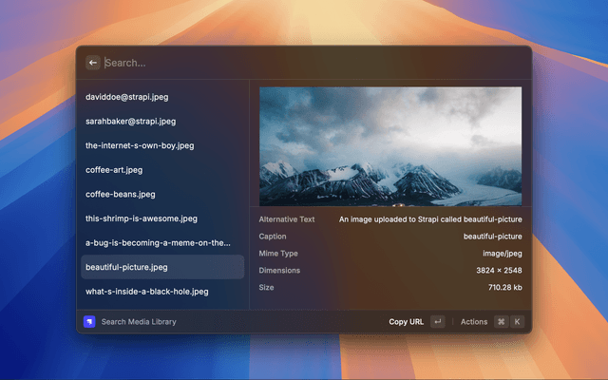The image size is (608, 380).
Task: Click the Command key icon in footer
Action: coord(501,322)
